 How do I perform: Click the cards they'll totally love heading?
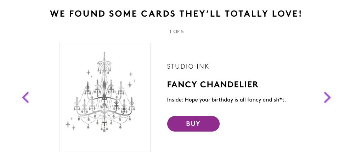click(176, 14)
